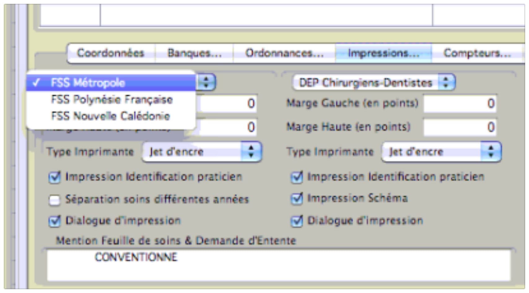This screenshot has height=293, width=529.
Task: Click the CONVENTIONNE mention text area
Action: tap(278, 265)
